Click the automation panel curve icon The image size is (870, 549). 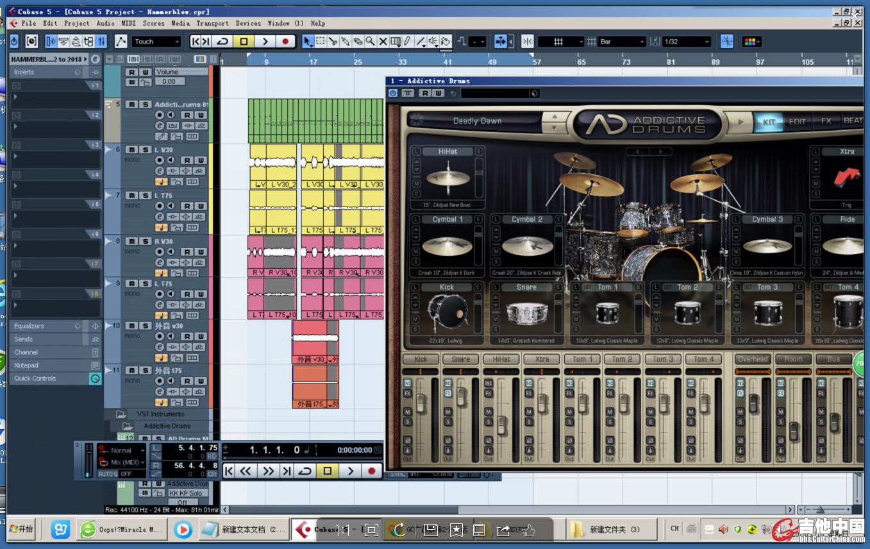[x=121, y=42]
